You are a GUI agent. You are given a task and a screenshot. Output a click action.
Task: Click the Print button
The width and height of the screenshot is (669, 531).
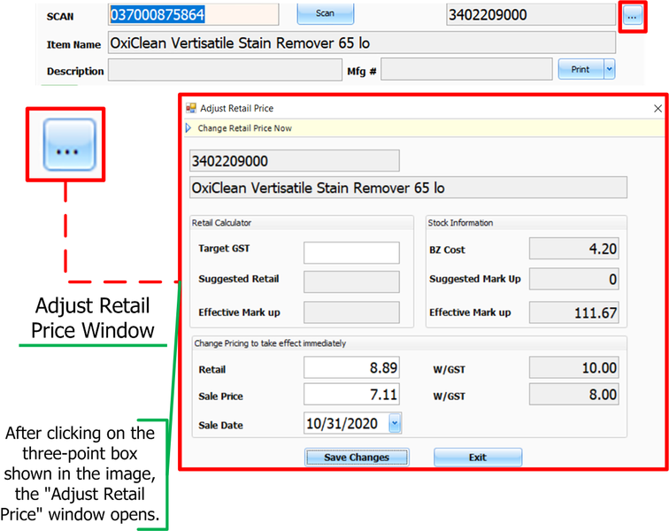click(x=581, y=69)
